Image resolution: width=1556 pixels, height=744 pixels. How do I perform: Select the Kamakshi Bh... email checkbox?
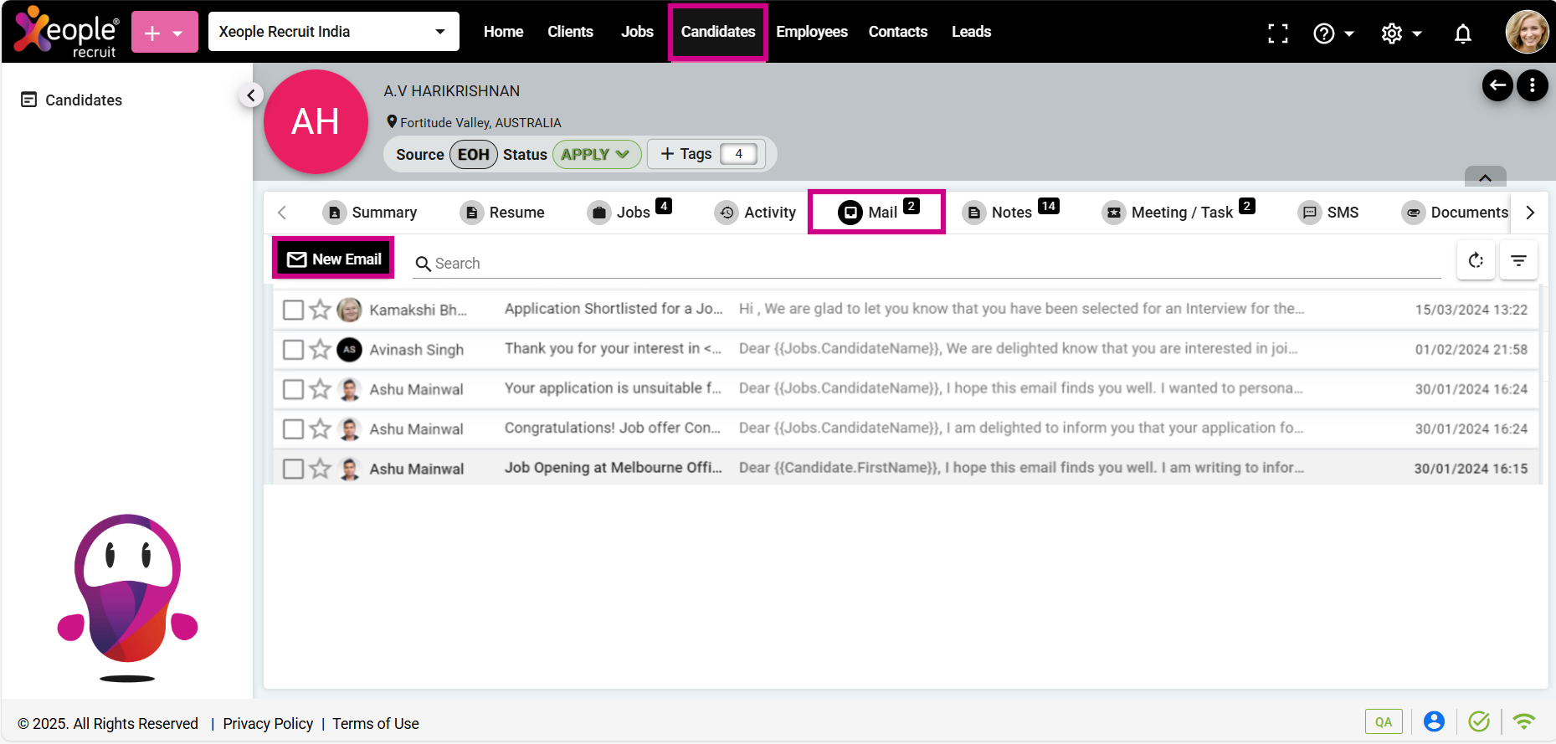(x=293, y=310)
